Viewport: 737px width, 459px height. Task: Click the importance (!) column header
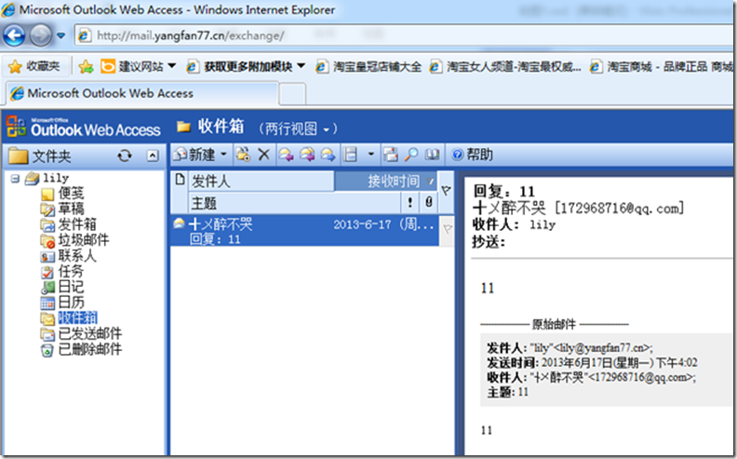point(409,203)
